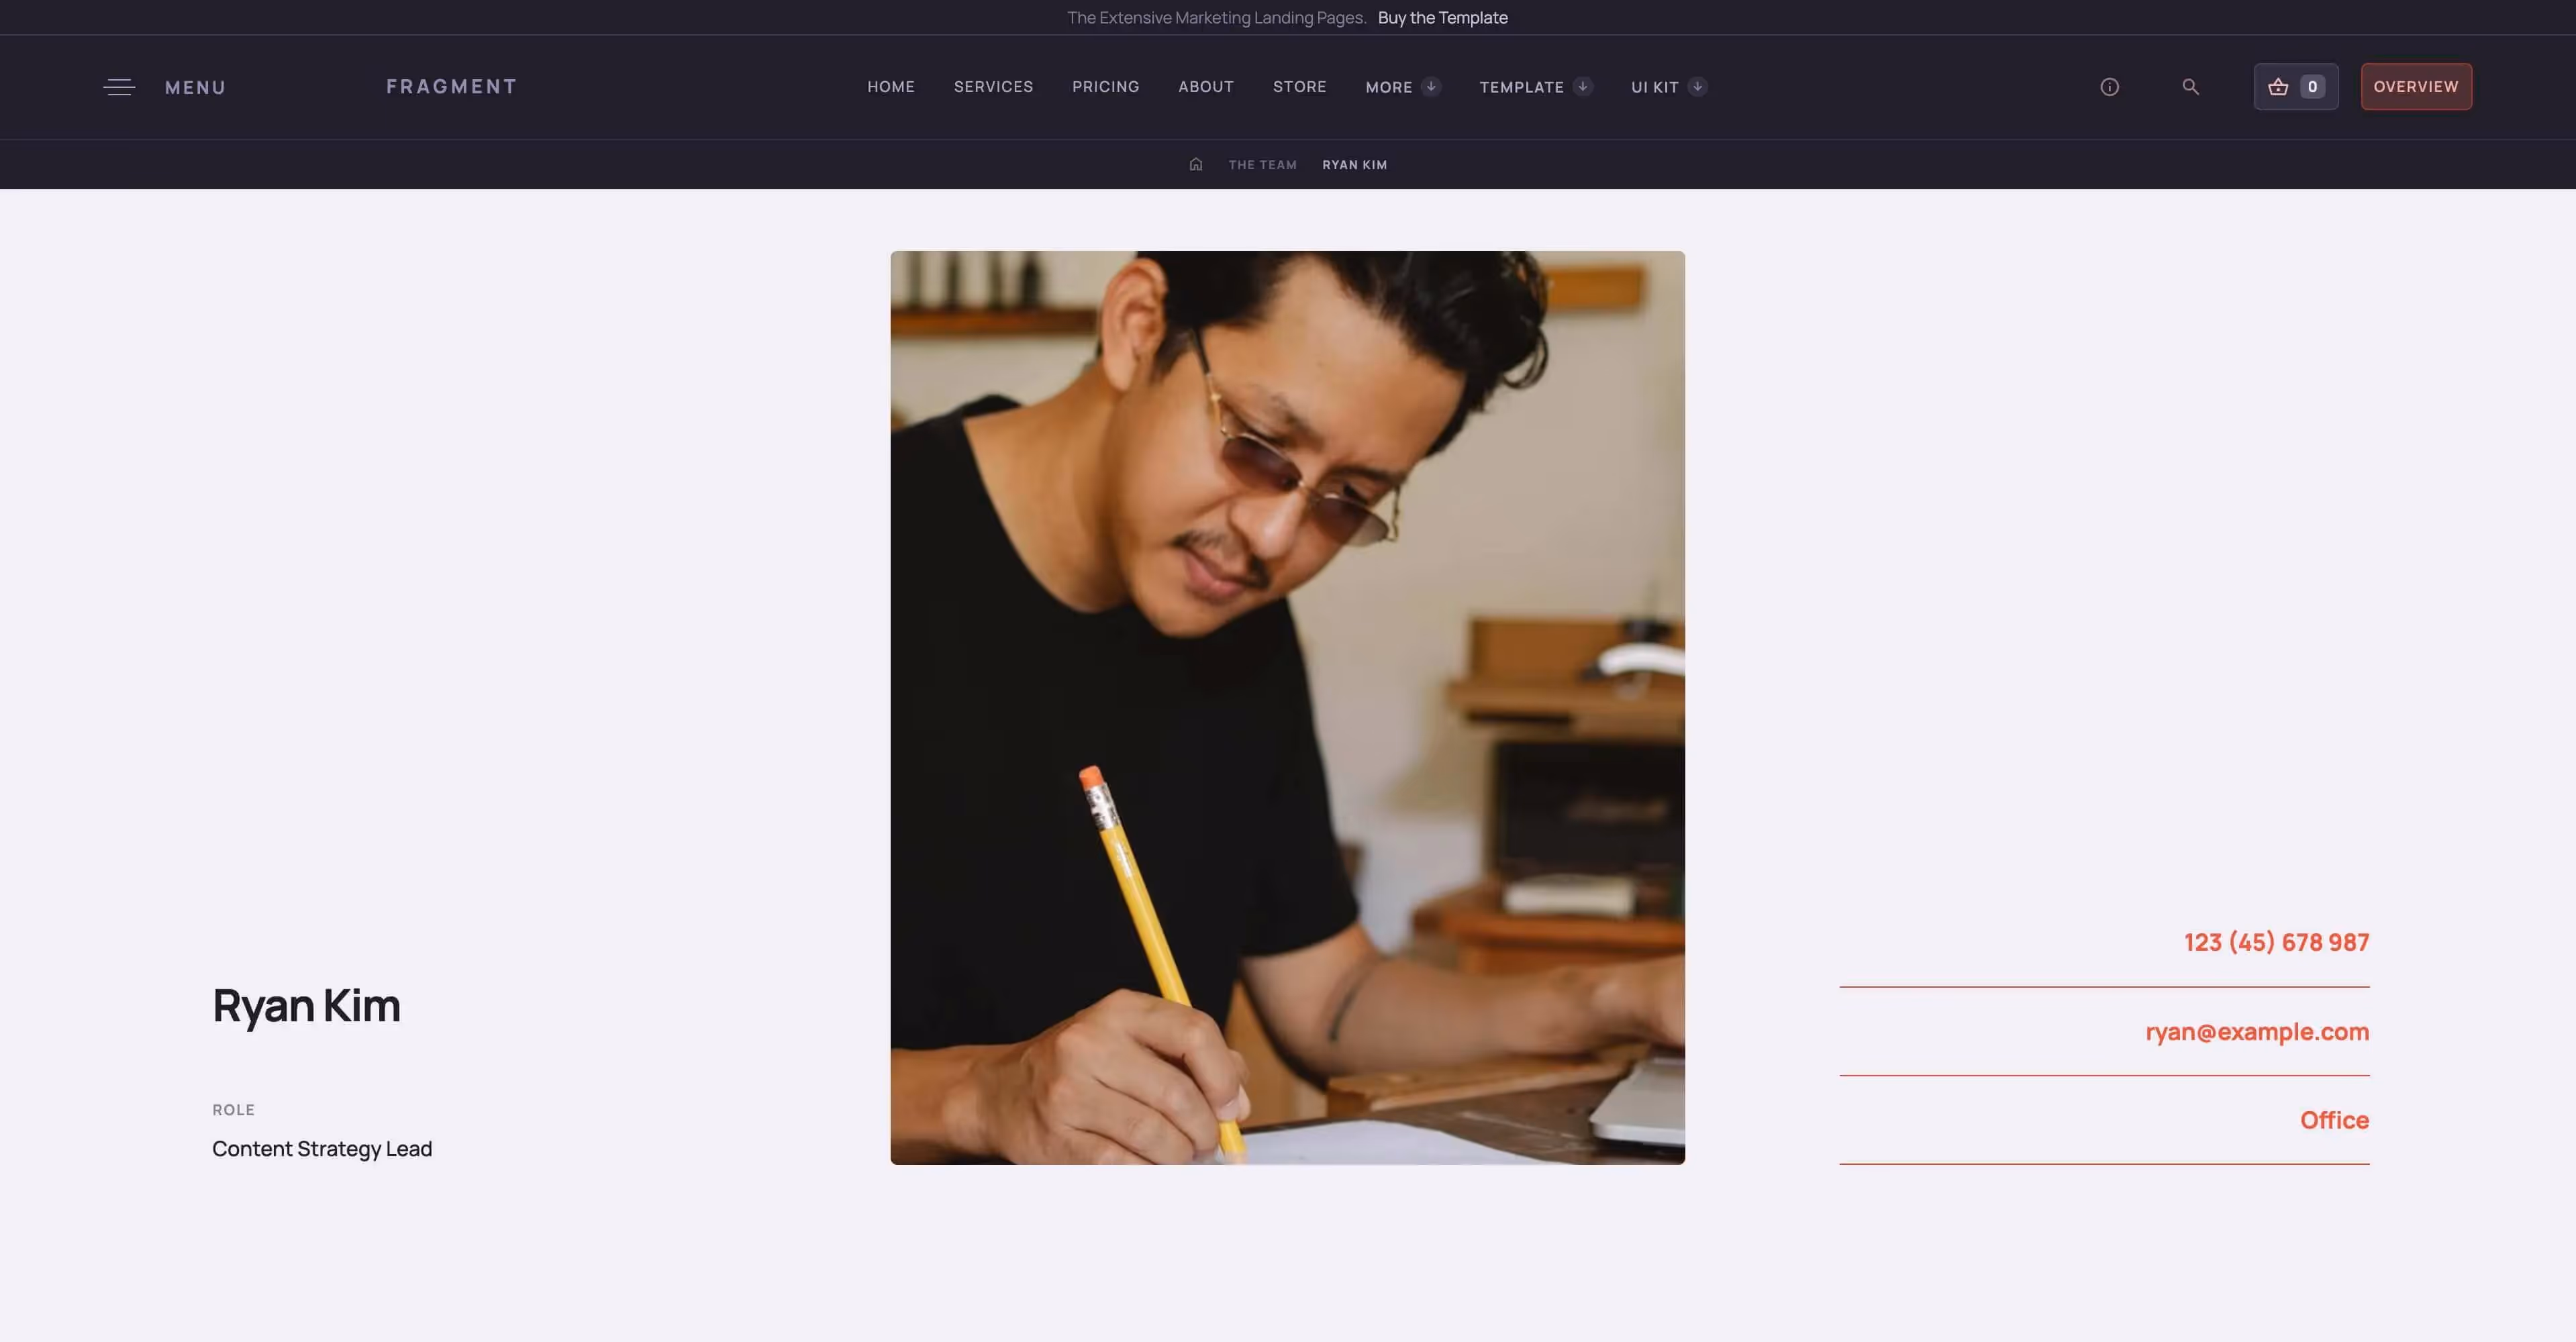Open the hamburger menu icon
The width and height of the screenshot is (2576, 1342).
pos(119,87)
